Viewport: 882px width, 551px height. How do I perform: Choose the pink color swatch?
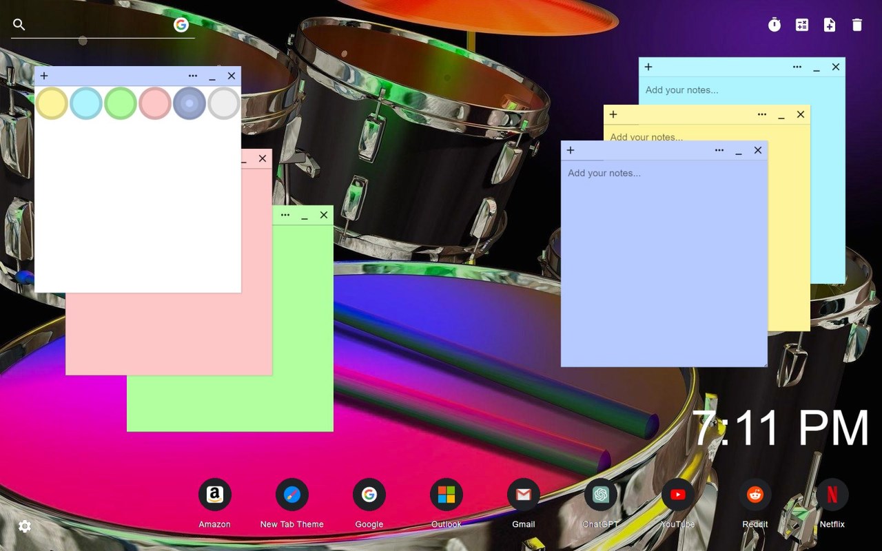[x=155, y=103]
